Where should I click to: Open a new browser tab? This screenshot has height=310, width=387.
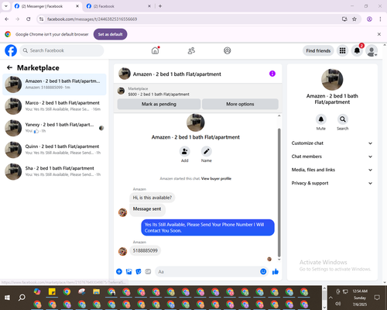(160, 6)
